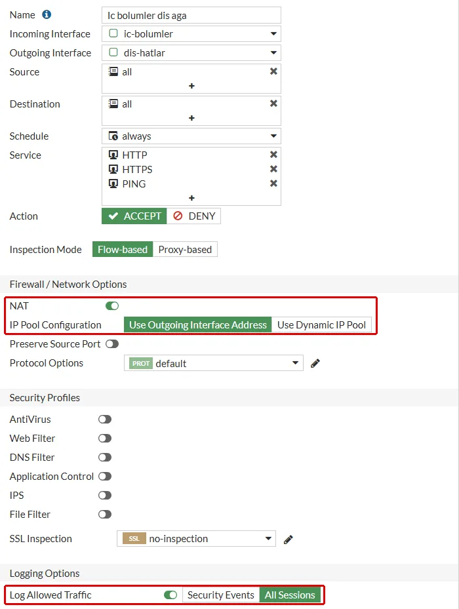The width and height of the screenshot is (459, 609).
Task: Enable the File Filter toggle
Action: (x=105, y=514)
